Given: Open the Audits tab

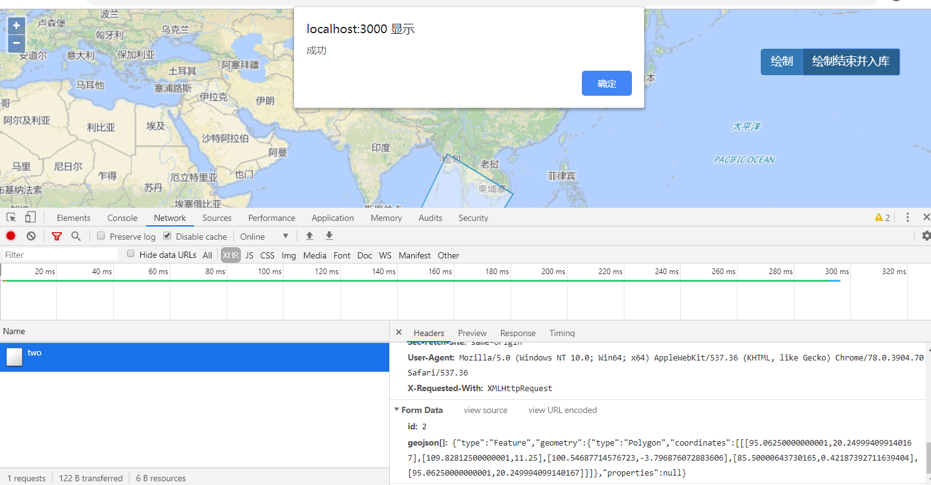Looking at the screenshot, I should 430,218.
